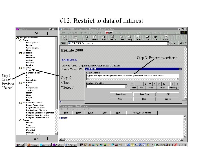Insert the open parenthesis operator
Screen dimensions: 203x152
173,84
